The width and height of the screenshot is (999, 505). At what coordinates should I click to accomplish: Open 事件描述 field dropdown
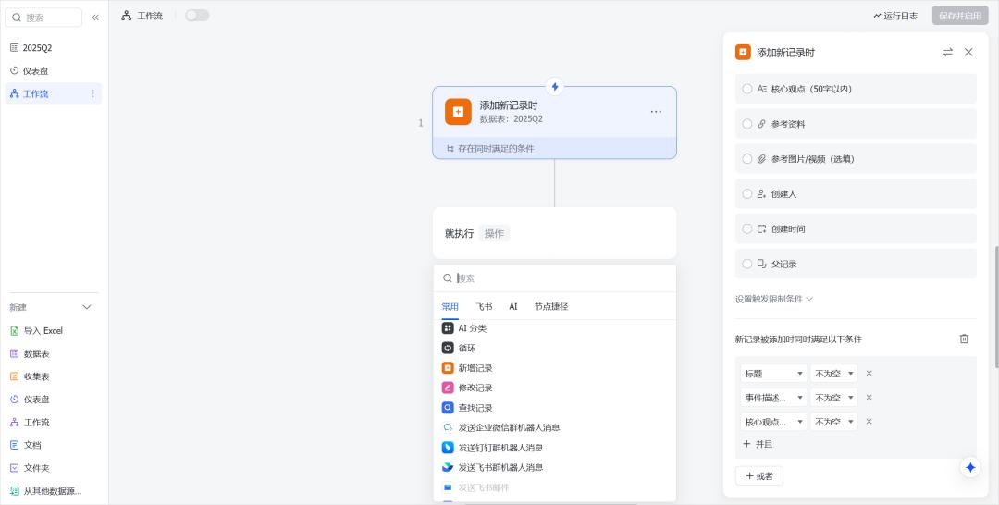773,398
